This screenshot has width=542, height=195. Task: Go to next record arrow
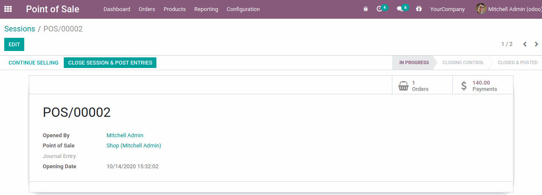click(536, 44)
